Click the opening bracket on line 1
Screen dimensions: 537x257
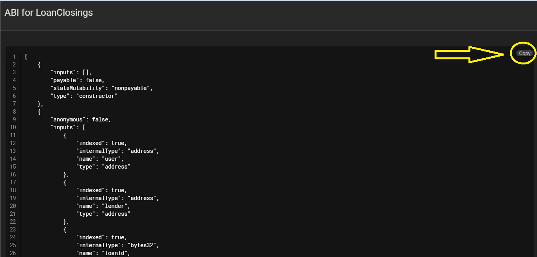(x=26, y=57)
